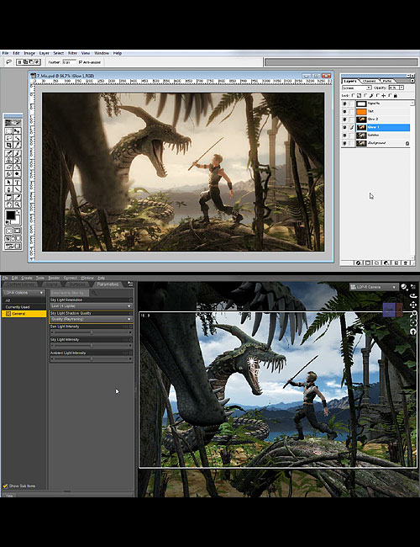Select the Currently Used filter item
Screen dimensions: 420x547
tap(24, 307)
